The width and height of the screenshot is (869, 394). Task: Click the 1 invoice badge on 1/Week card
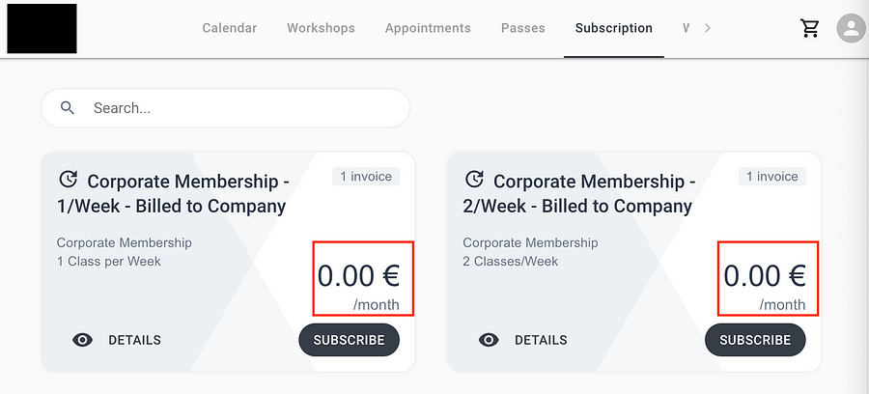(366, 177)
